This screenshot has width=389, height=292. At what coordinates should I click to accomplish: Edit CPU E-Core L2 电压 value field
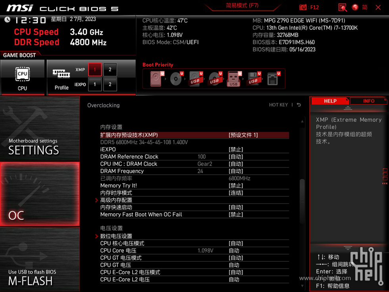click(234, 280)
